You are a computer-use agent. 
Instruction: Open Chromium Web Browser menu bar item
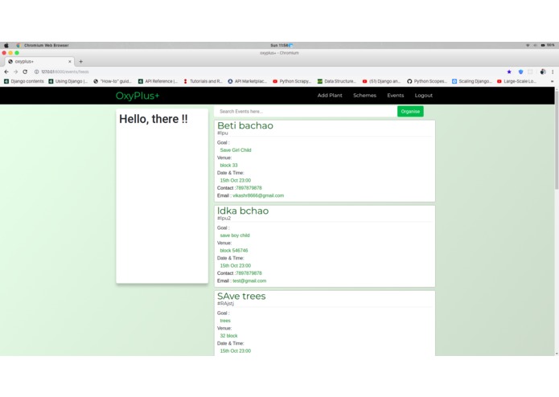coord(47,45)
